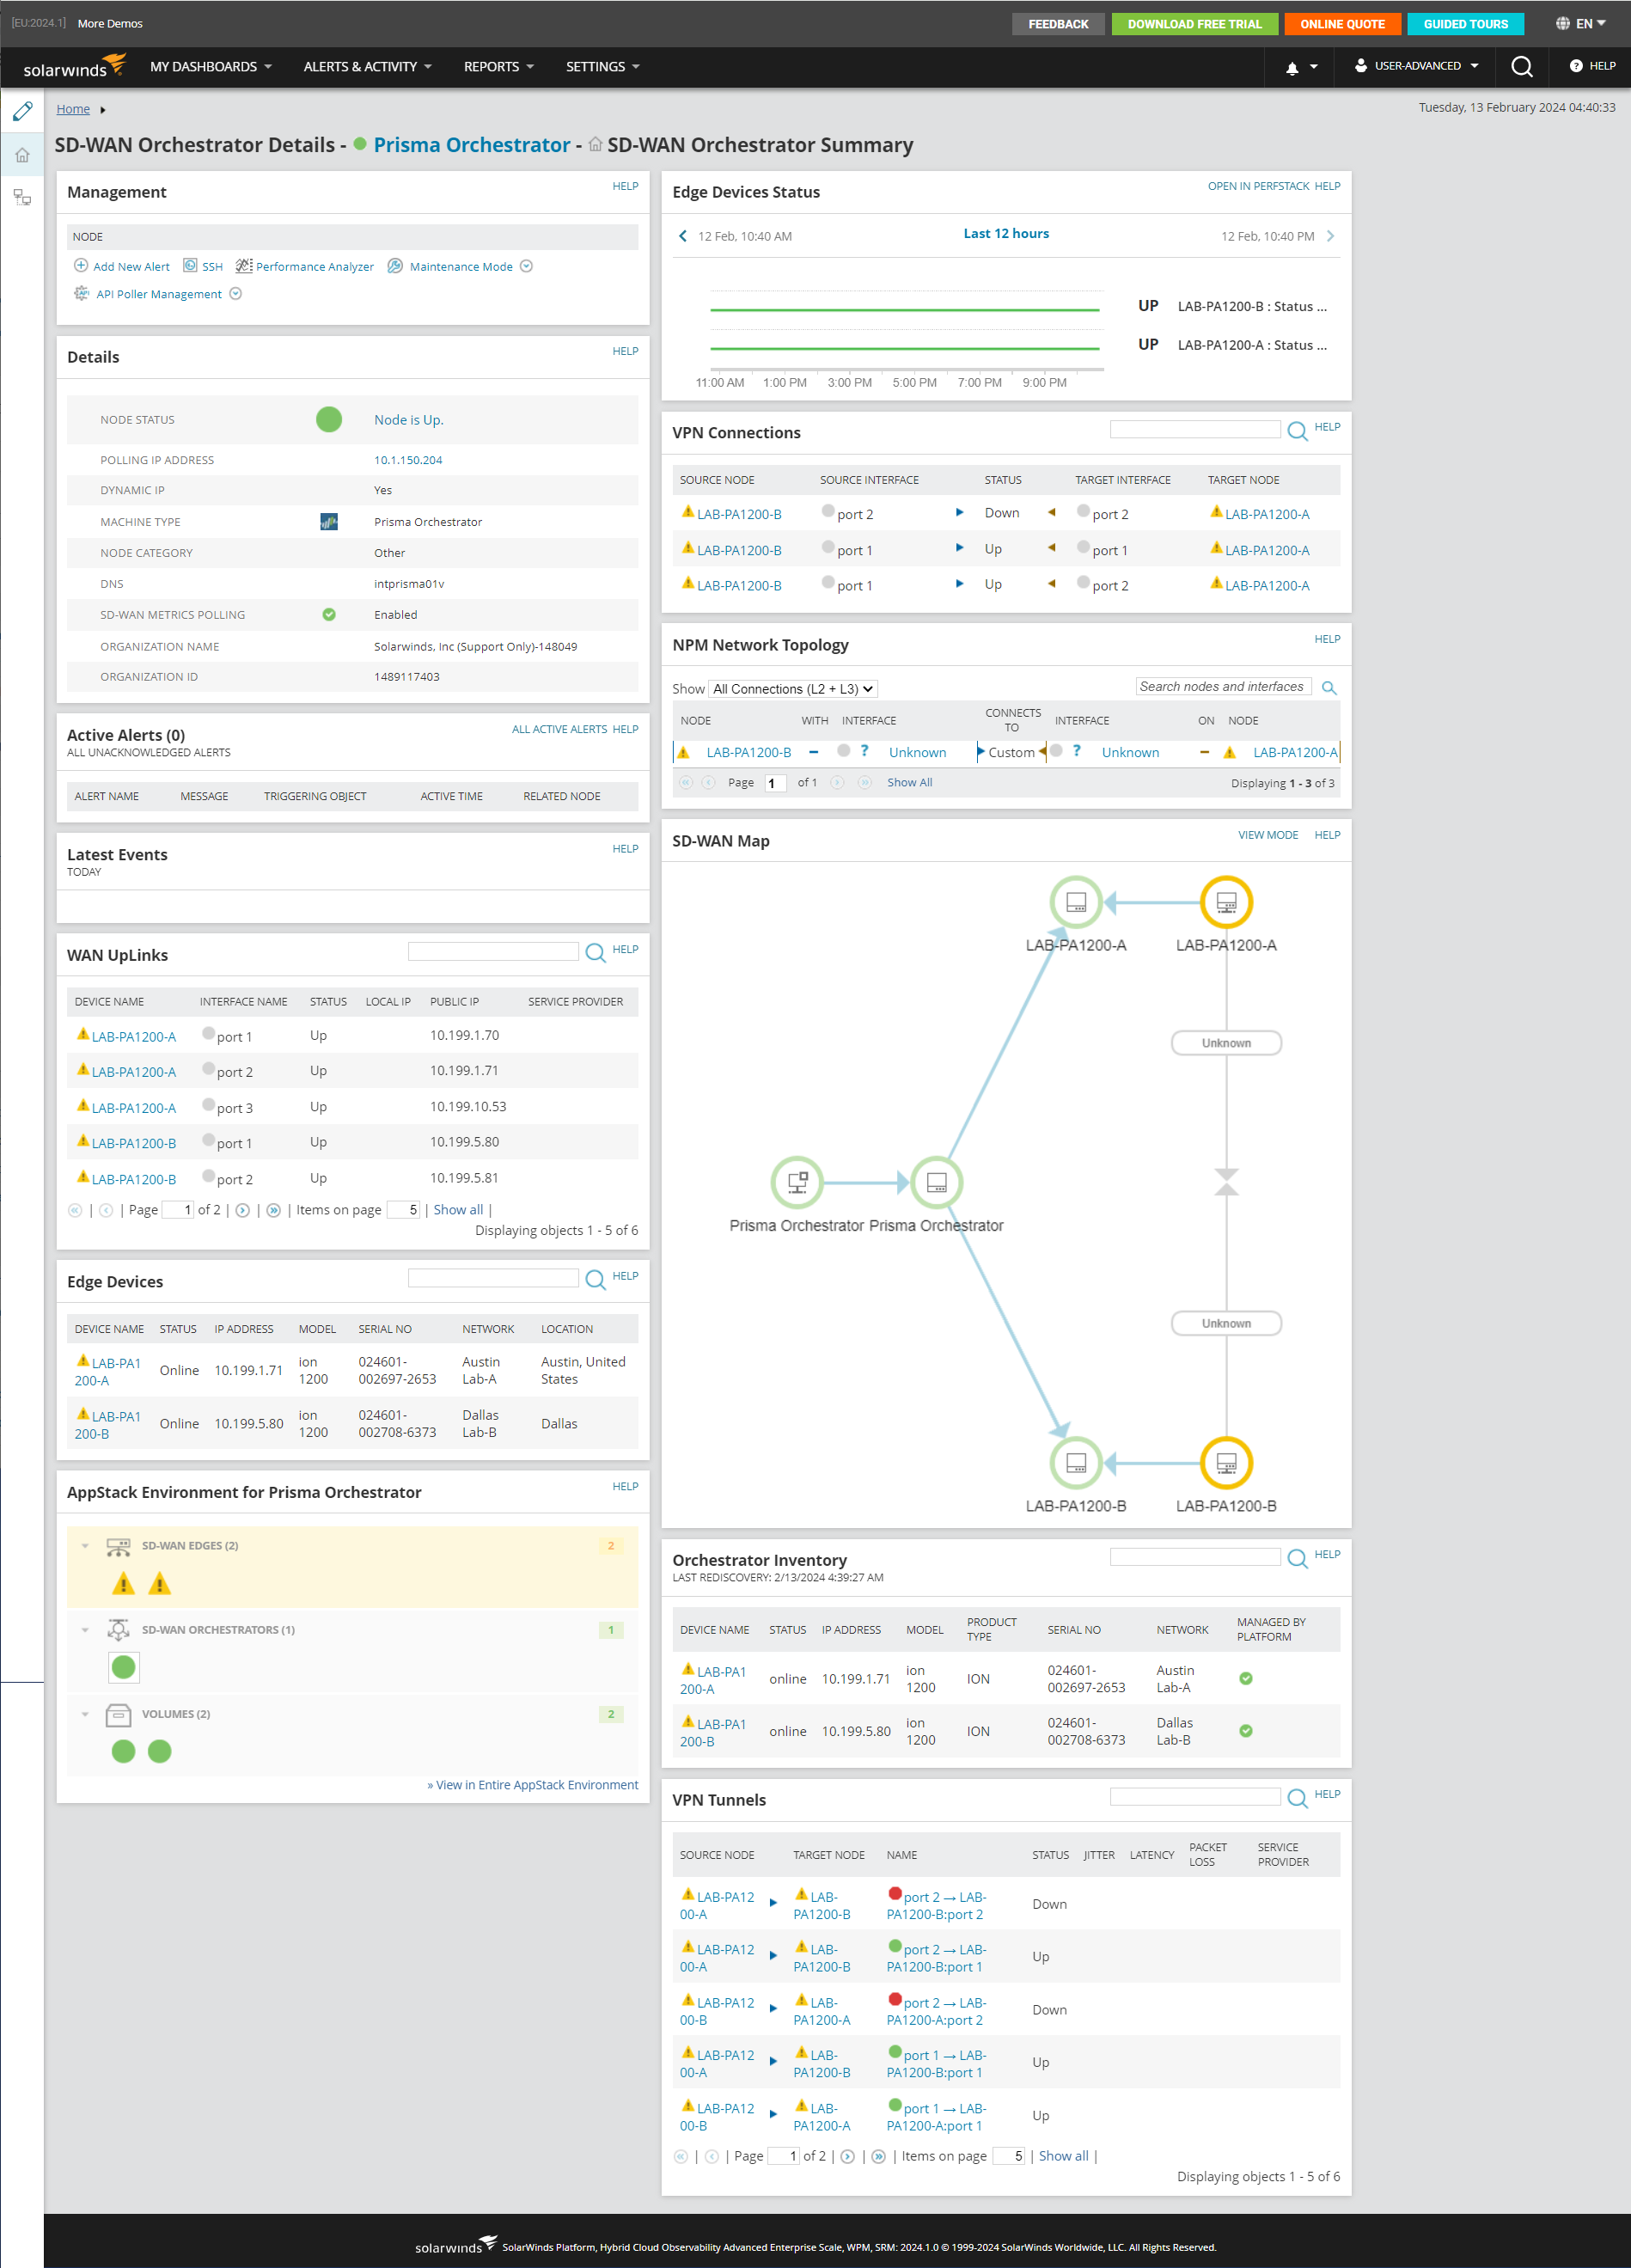Click the NPM Network Topology search icon
The image size is (1631, 2268).
coord(1329,688)
